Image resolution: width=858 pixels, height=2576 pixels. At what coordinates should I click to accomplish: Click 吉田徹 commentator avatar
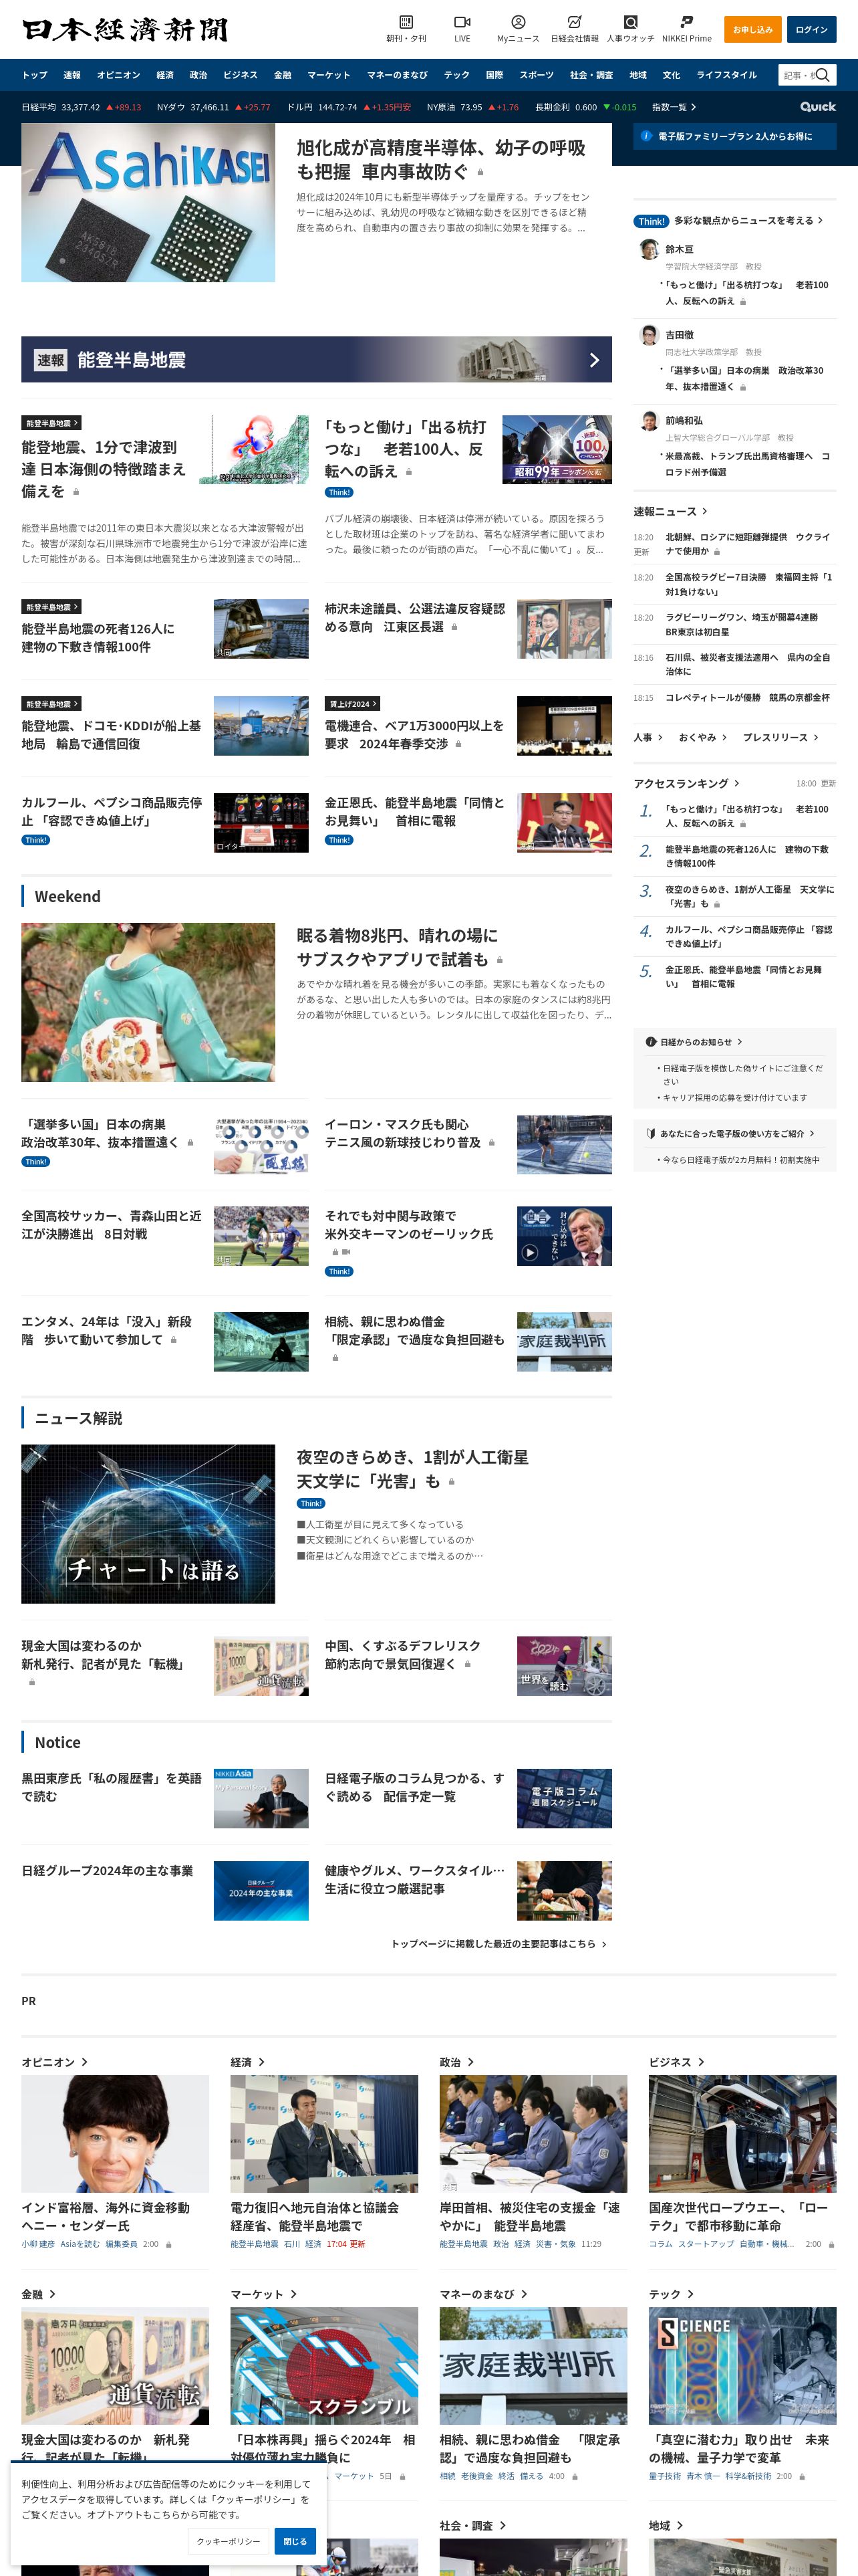[648, 335]
